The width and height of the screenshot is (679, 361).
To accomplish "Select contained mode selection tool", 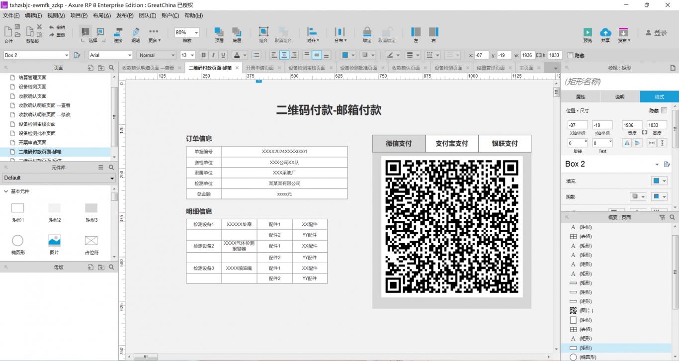I will [100, 32].
